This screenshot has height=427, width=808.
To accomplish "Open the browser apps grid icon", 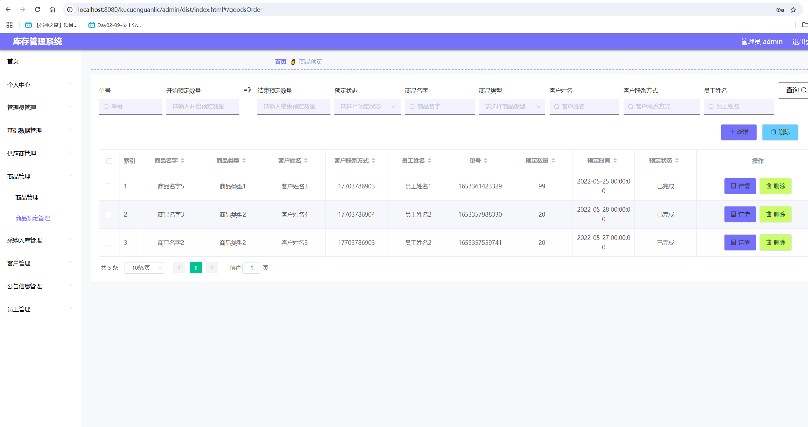I will coord(9,25).
